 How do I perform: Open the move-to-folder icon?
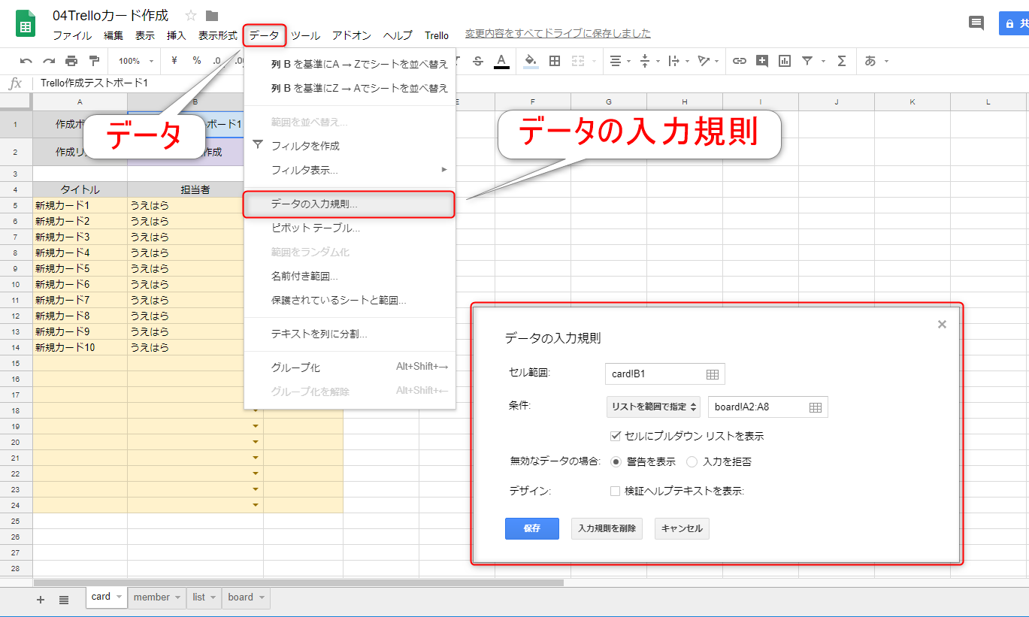click(212, 16)
